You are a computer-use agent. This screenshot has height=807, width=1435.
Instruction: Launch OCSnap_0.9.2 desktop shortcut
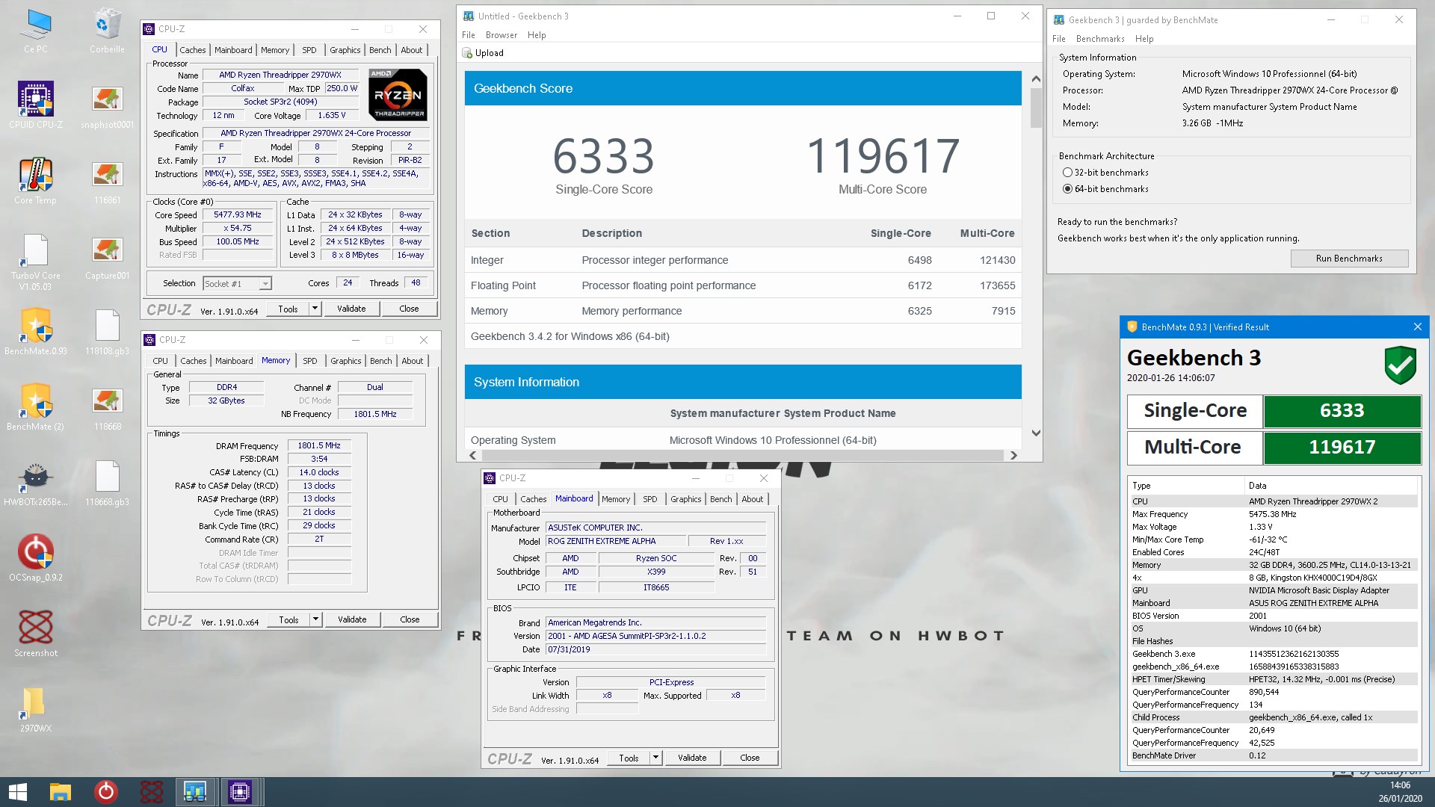point(35,558)
